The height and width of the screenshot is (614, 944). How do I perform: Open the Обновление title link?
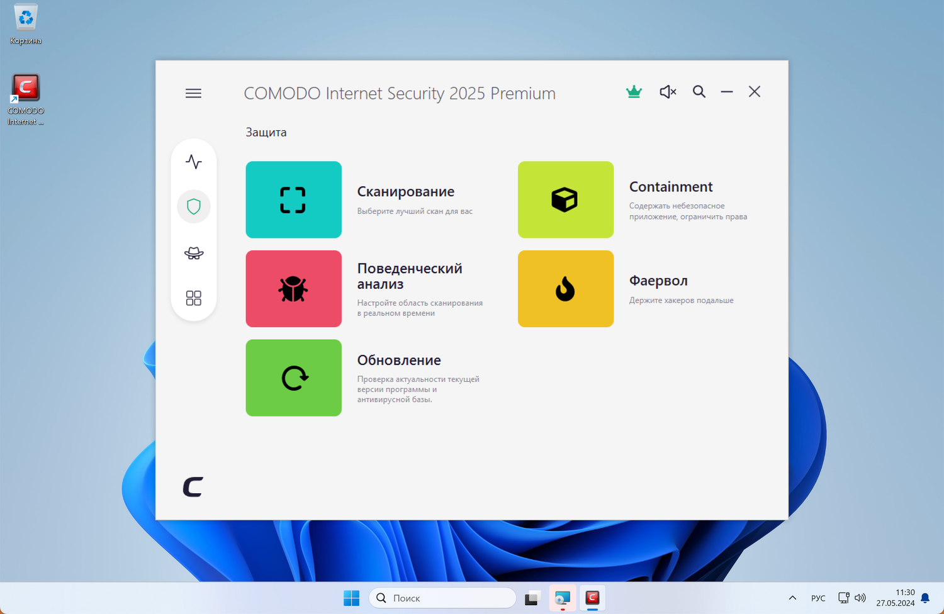point(399,360)
